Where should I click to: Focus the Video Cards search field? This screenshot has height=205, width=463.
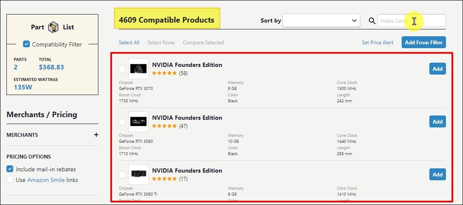coord(411,21)
